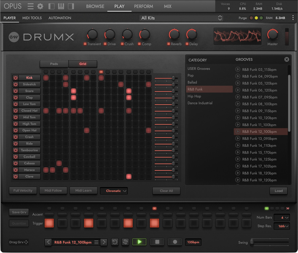Open the All Kits dropdown selector
This screenshot has height=253, width=298.
coord(181,18)
